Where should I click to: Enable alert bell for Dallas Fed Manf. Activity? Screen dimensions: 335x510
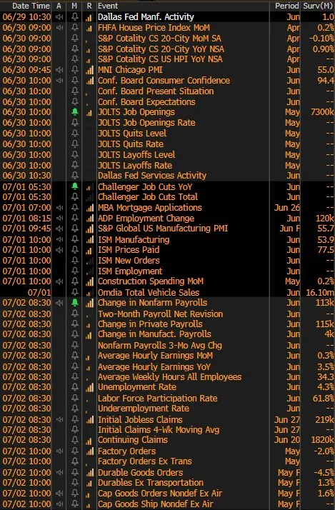pos(75,17)
